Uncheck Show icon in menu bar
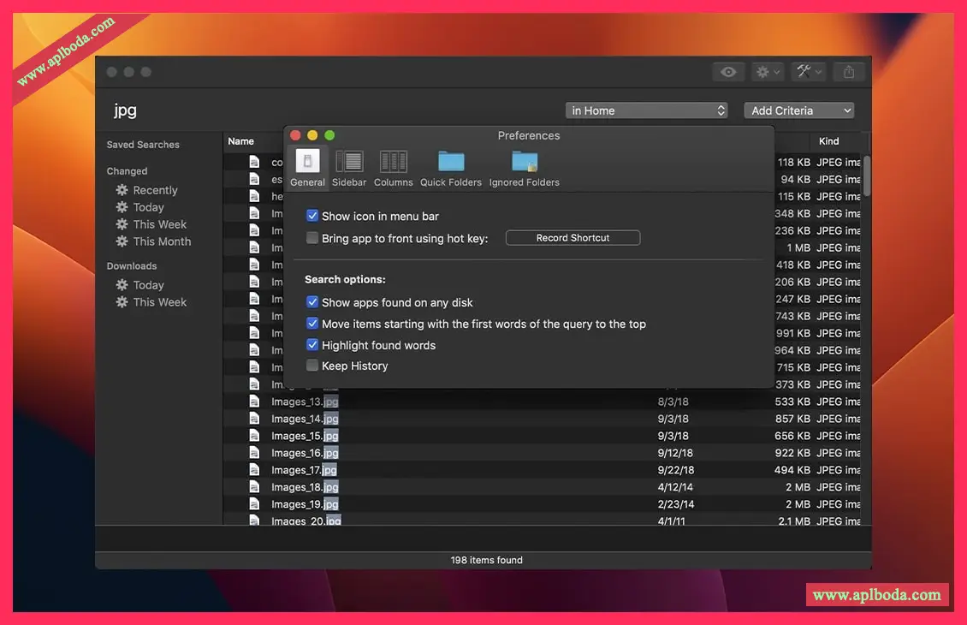The height and width of the screenshot is (625, 967). point(312,217)
